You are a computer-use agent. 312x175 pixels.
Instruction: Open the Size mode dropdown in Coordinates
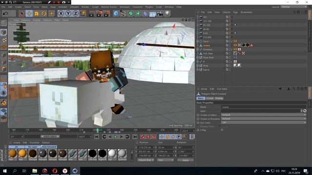click(x=165, y=160)
